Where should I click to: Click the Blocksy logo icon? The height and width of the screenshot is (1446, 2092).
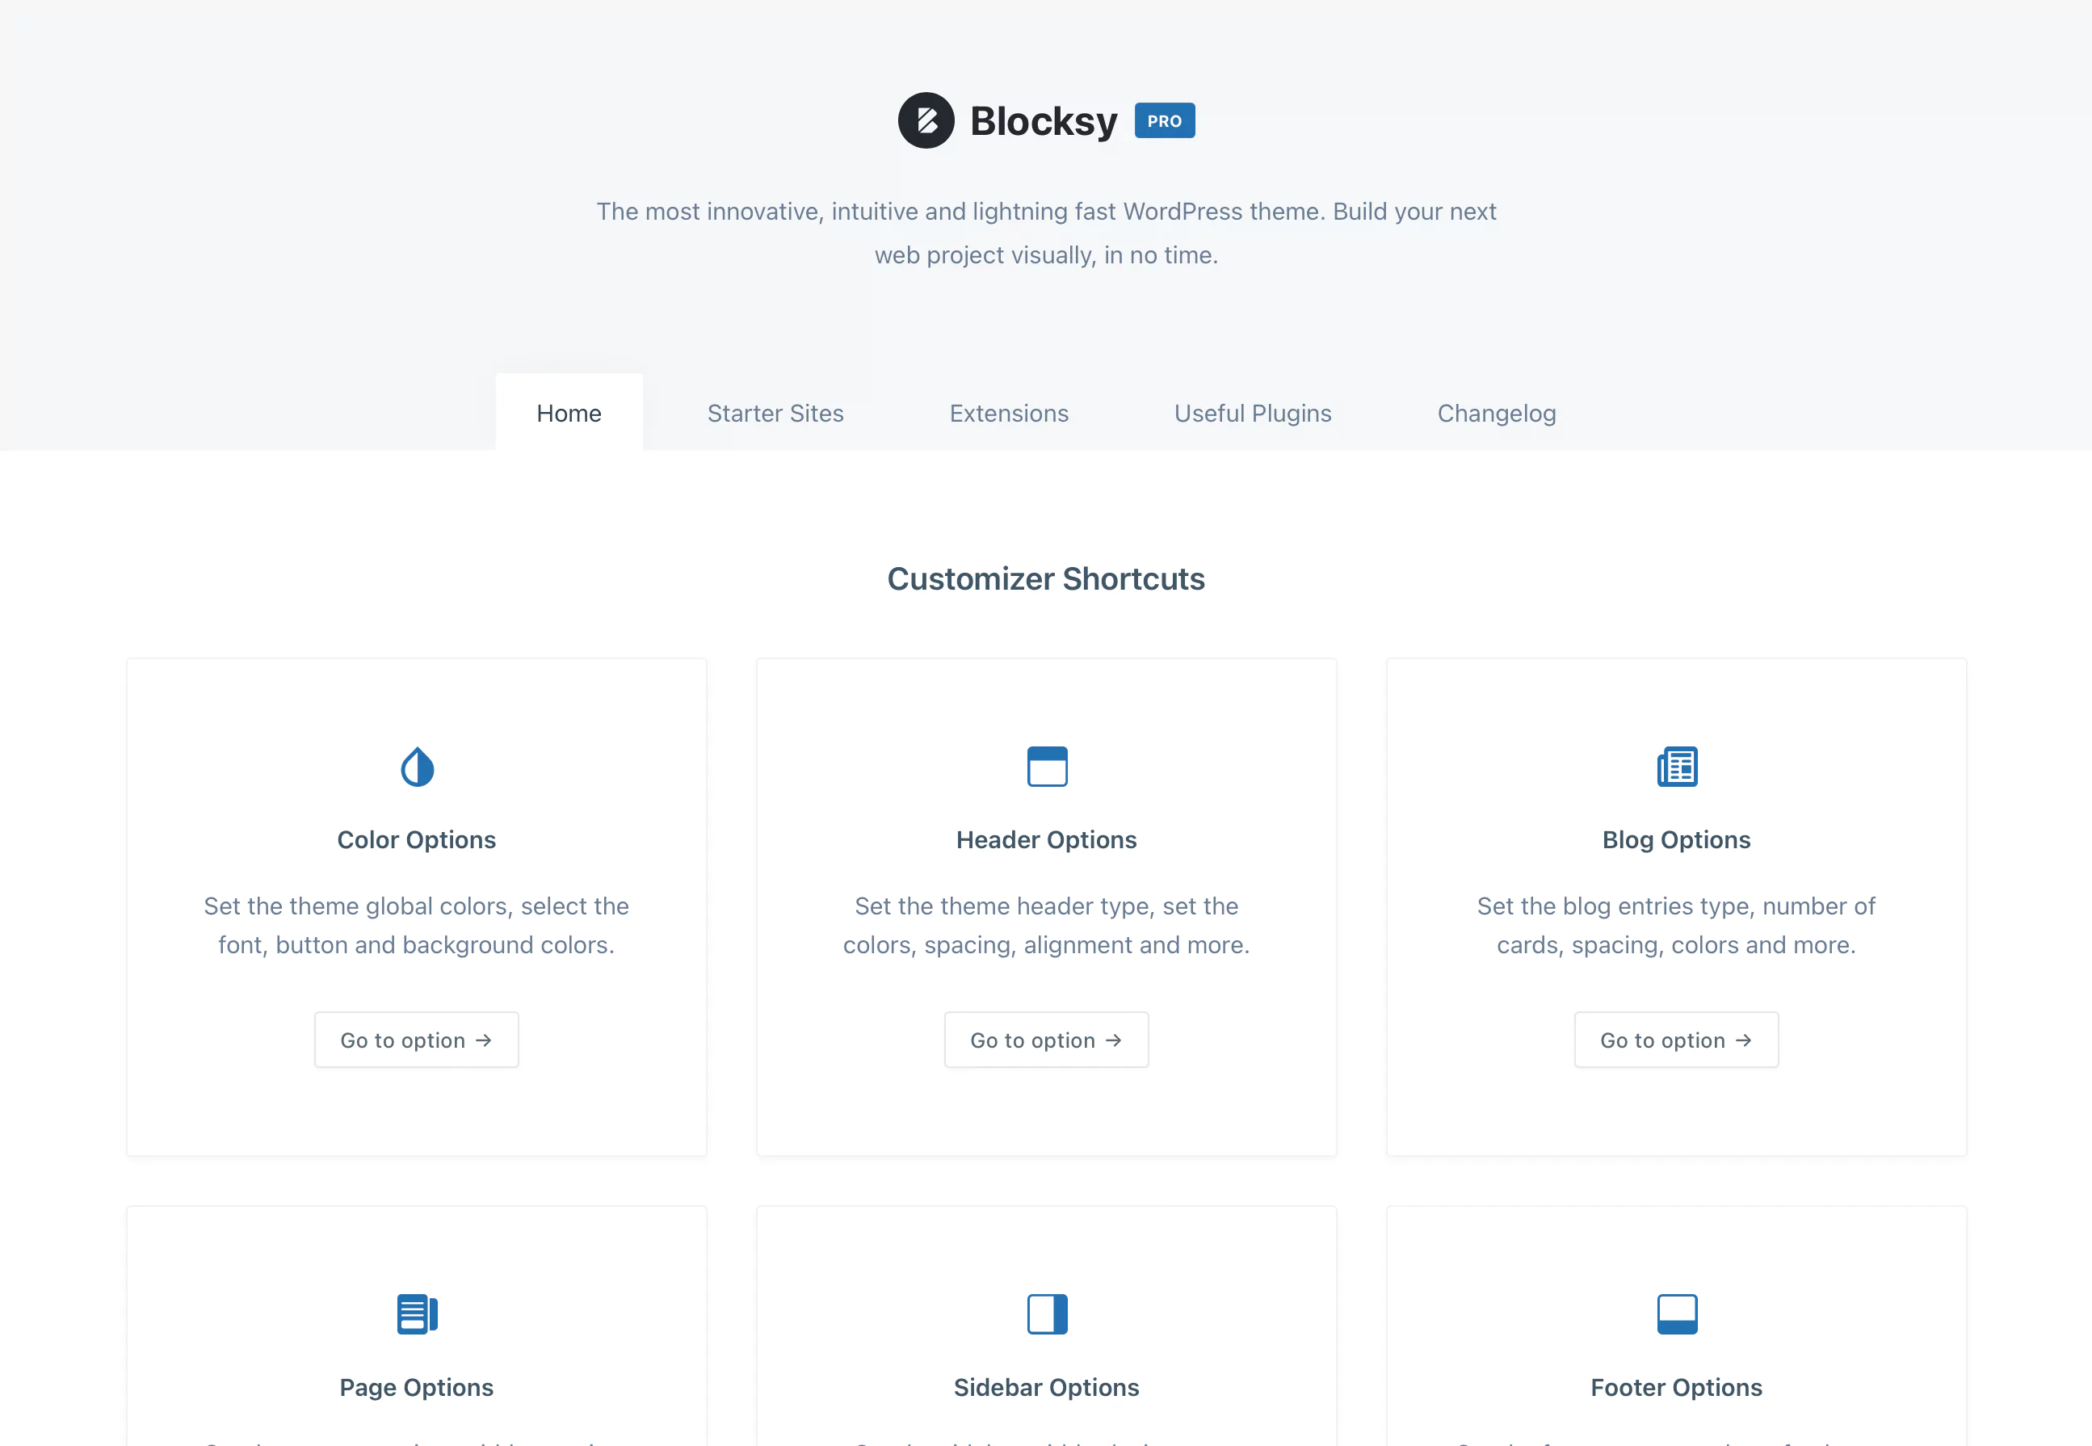click(926, 120)
